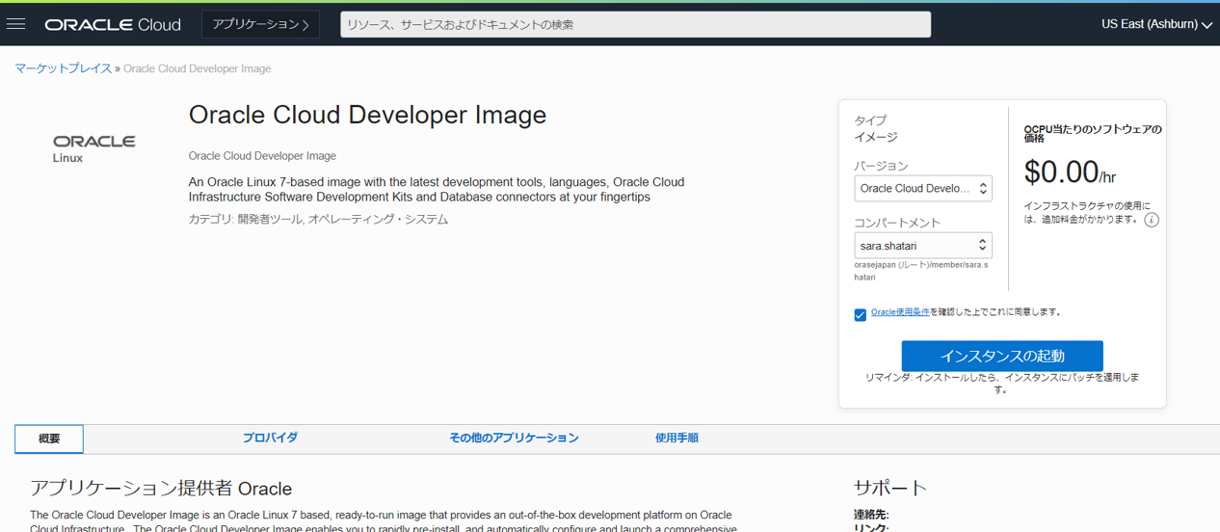Switch to the その他のアプリケーション tab
This screenshot has height=532, width=1220.
(514, 438)
